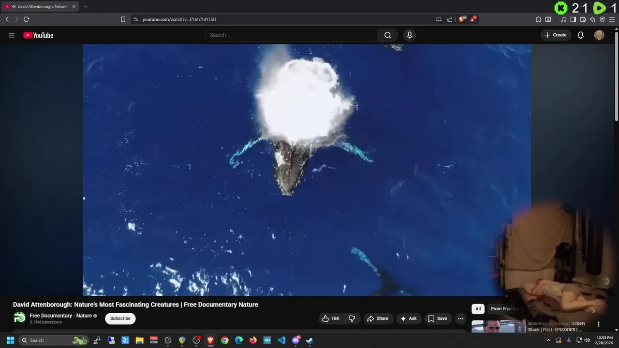The height and width of the screenshot is (348, 619).
Task: Toggle the browser sidebar panel
Action: (573, 19)
